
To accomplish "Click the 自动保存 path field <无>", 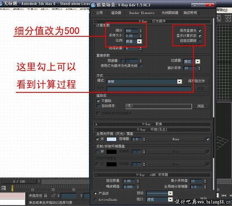I will click(x=159, y=106).
